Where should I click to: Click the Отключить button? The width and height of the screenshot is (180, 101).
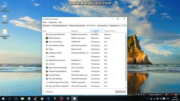120,92
